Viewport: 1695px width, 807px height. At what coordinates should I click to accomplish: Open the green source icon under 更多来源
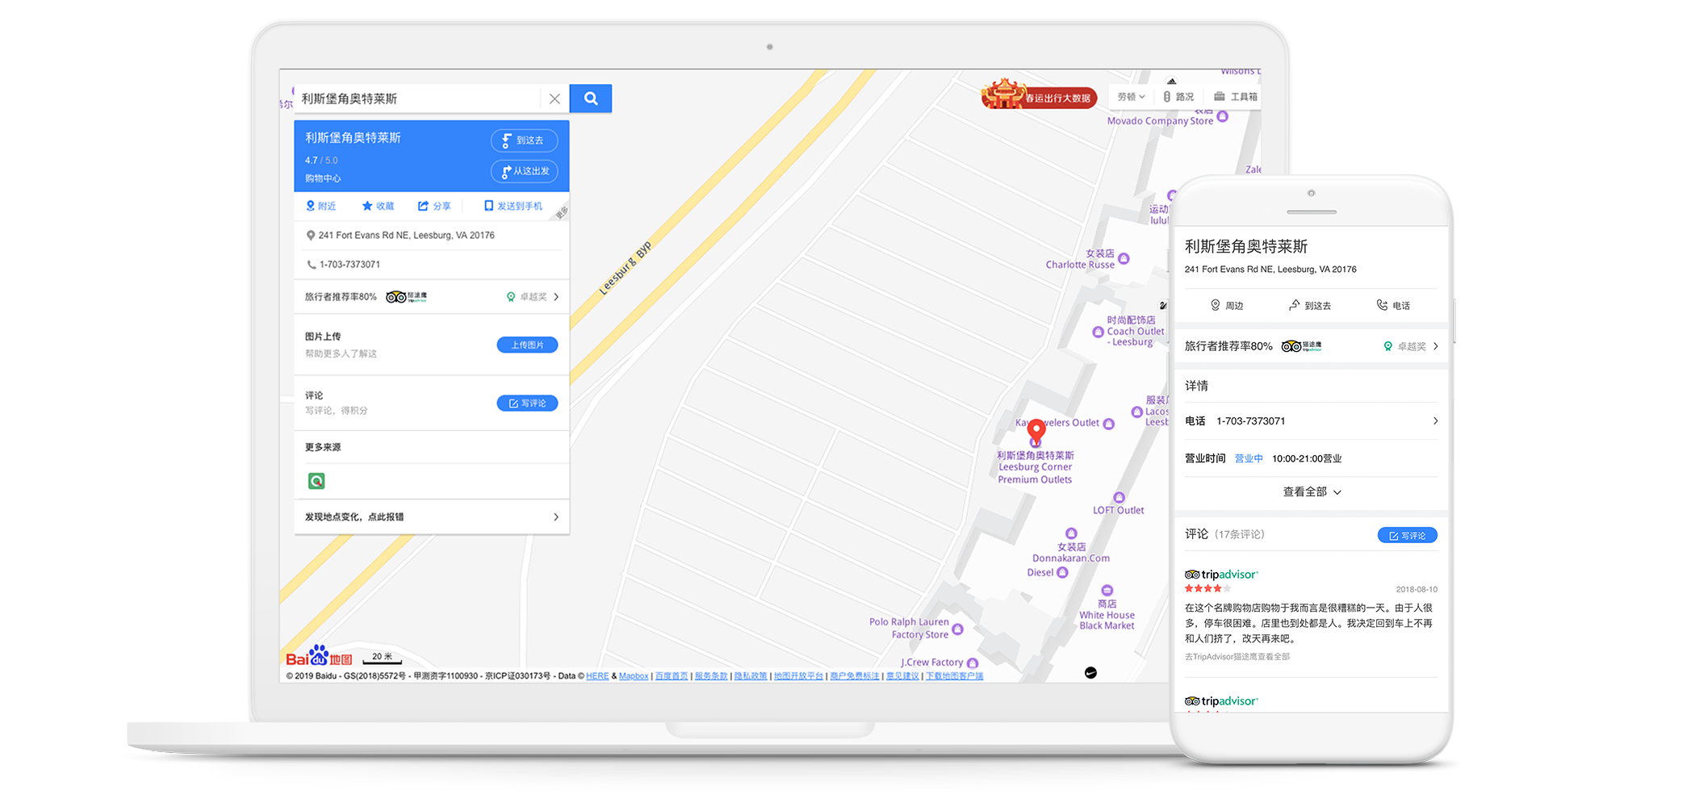coord(316,481)
